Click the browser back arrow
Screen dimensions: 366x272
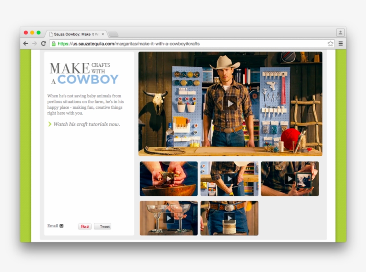pyautogui.click(x=26, y=44)
